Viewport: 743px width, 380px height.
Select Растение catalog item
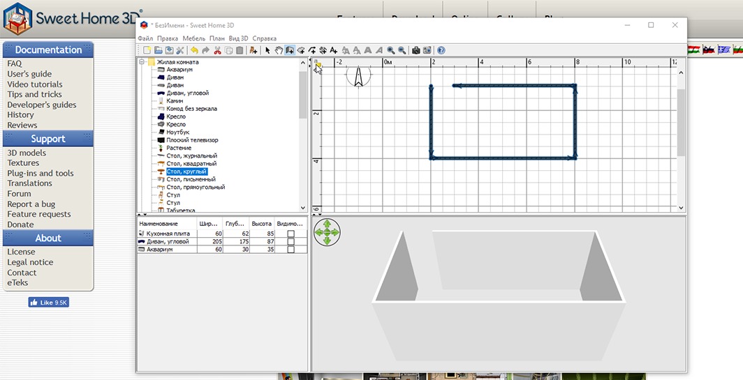coord(179,148)
